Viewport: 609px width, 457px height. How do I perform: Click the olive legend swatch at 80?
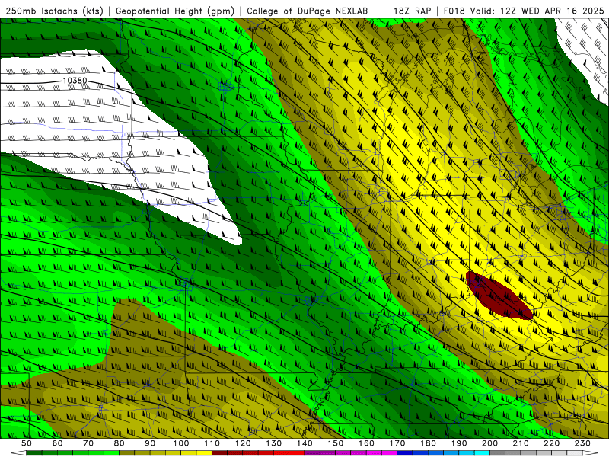[x=126, y=453]
